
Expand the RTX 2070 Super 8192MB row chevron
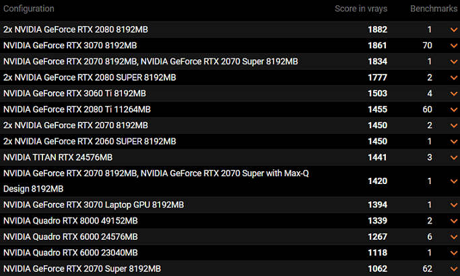(x=453, y=269)
